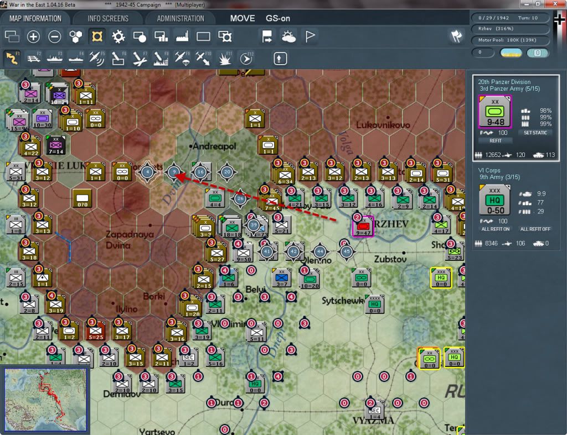Select the F1 move mode icon
The height and width of the screenshot is (435, 567).
point(12,58)
